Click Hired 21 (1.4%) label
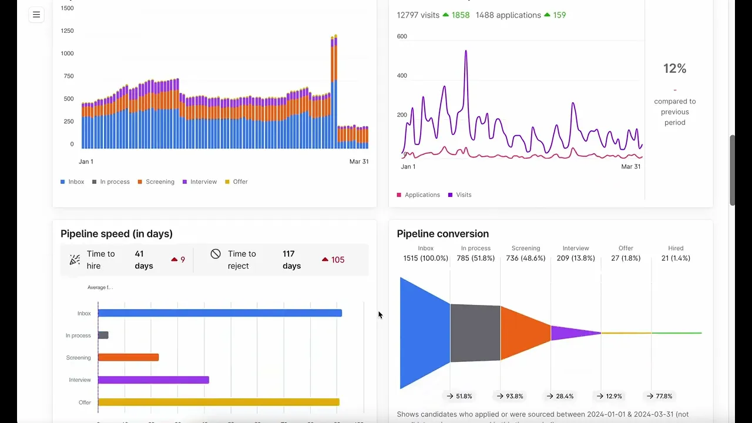 (676, 253)
